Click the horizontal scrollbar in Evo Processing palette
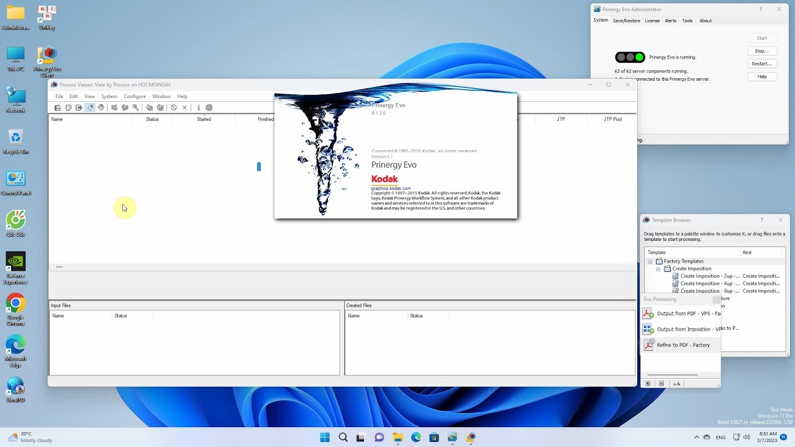The width and height of the screenshot is (795, 447). [x=673, y=375]
